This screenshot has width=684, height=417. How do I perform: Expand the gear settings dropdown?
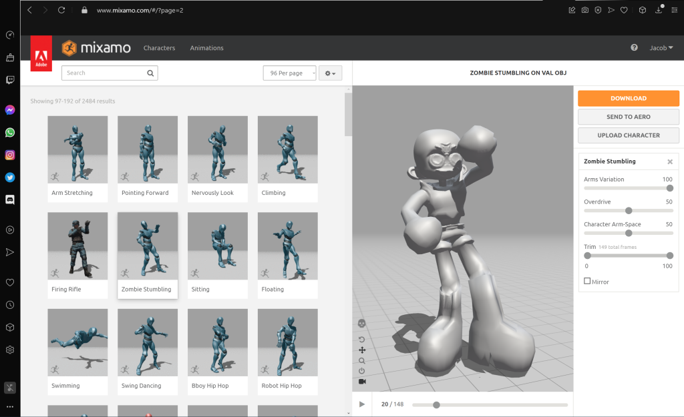tap(330, 73)
